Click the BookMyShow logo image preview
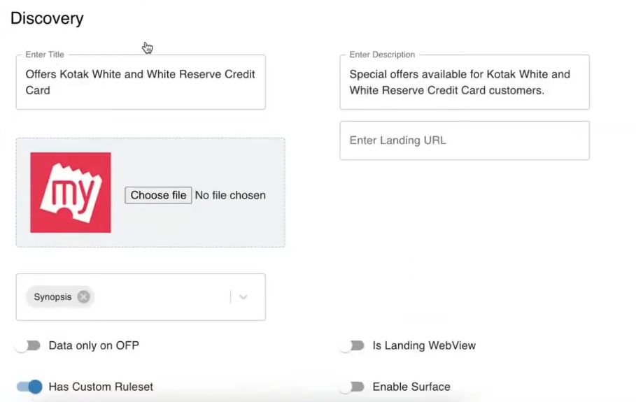 tap(71, 192)
